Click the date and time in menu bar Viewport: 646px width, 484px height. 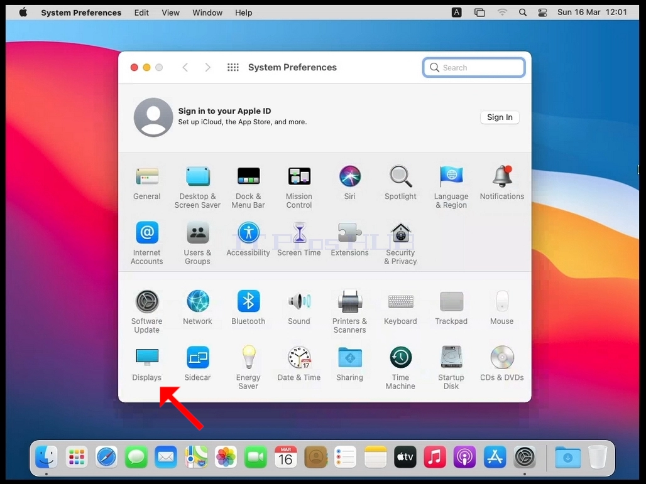(592, 13)
